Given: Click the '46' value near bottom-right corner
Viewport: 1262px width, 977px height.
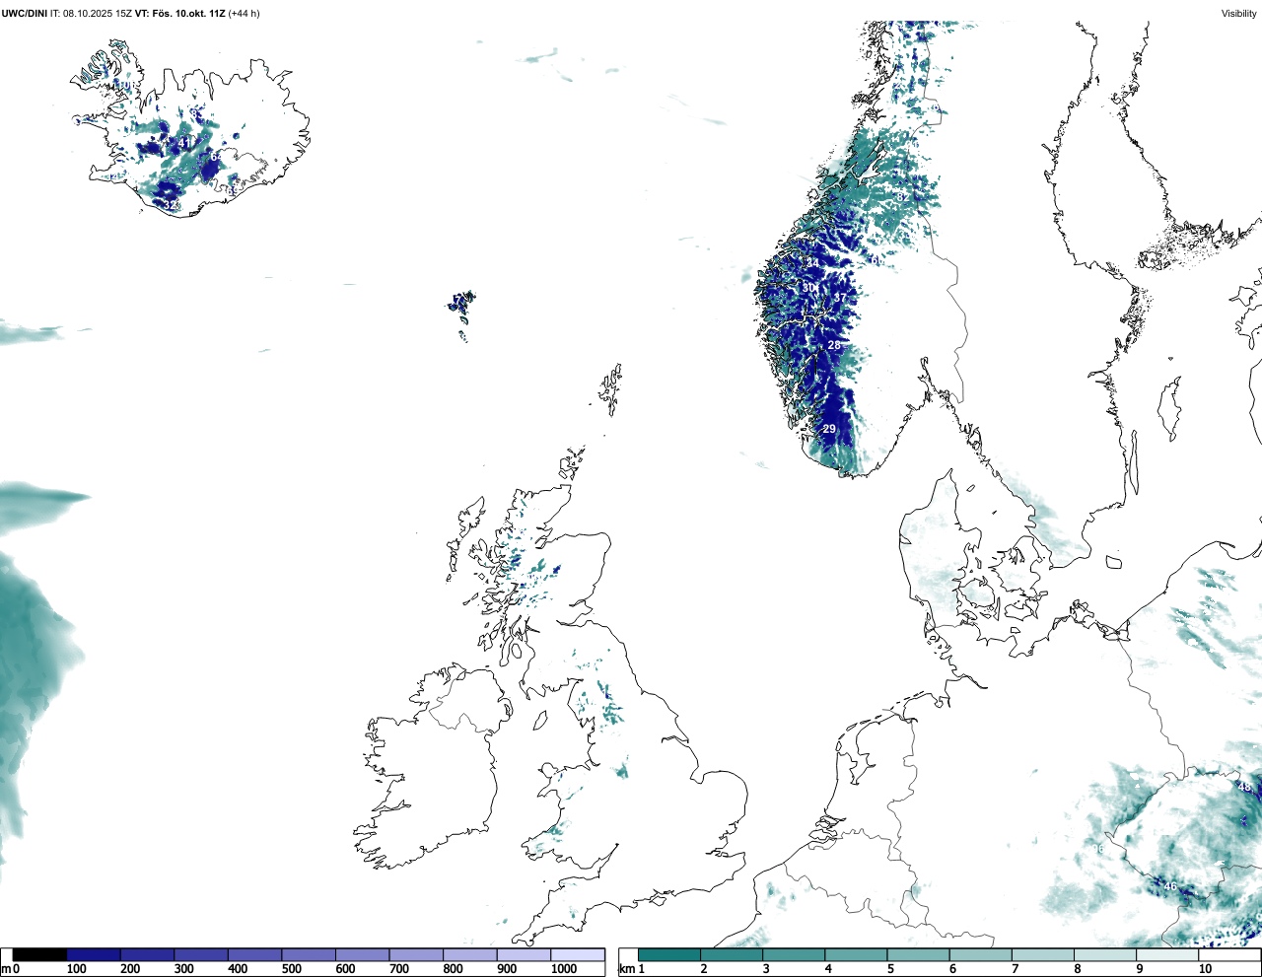Looking at the screenshot, I should (x=1170, y=886).
